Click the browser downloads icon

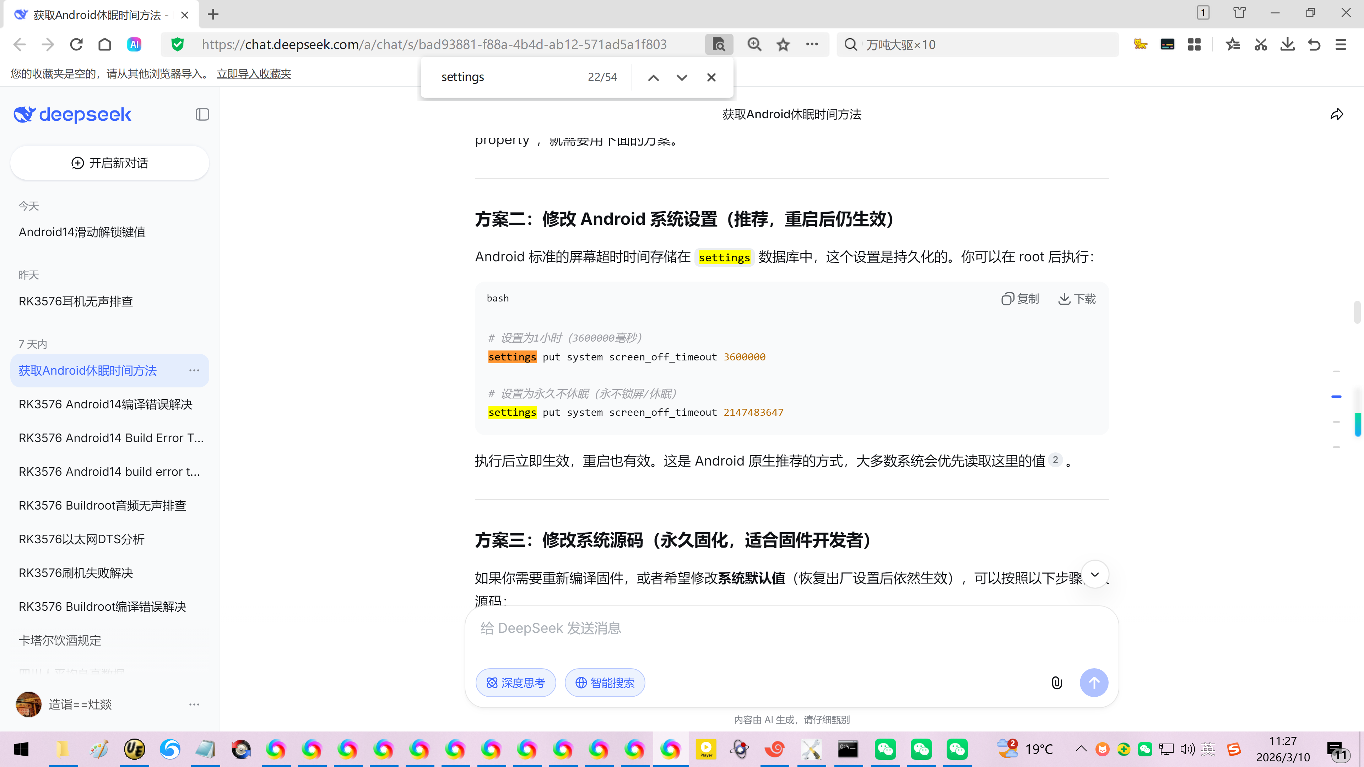coord(1287,44)
